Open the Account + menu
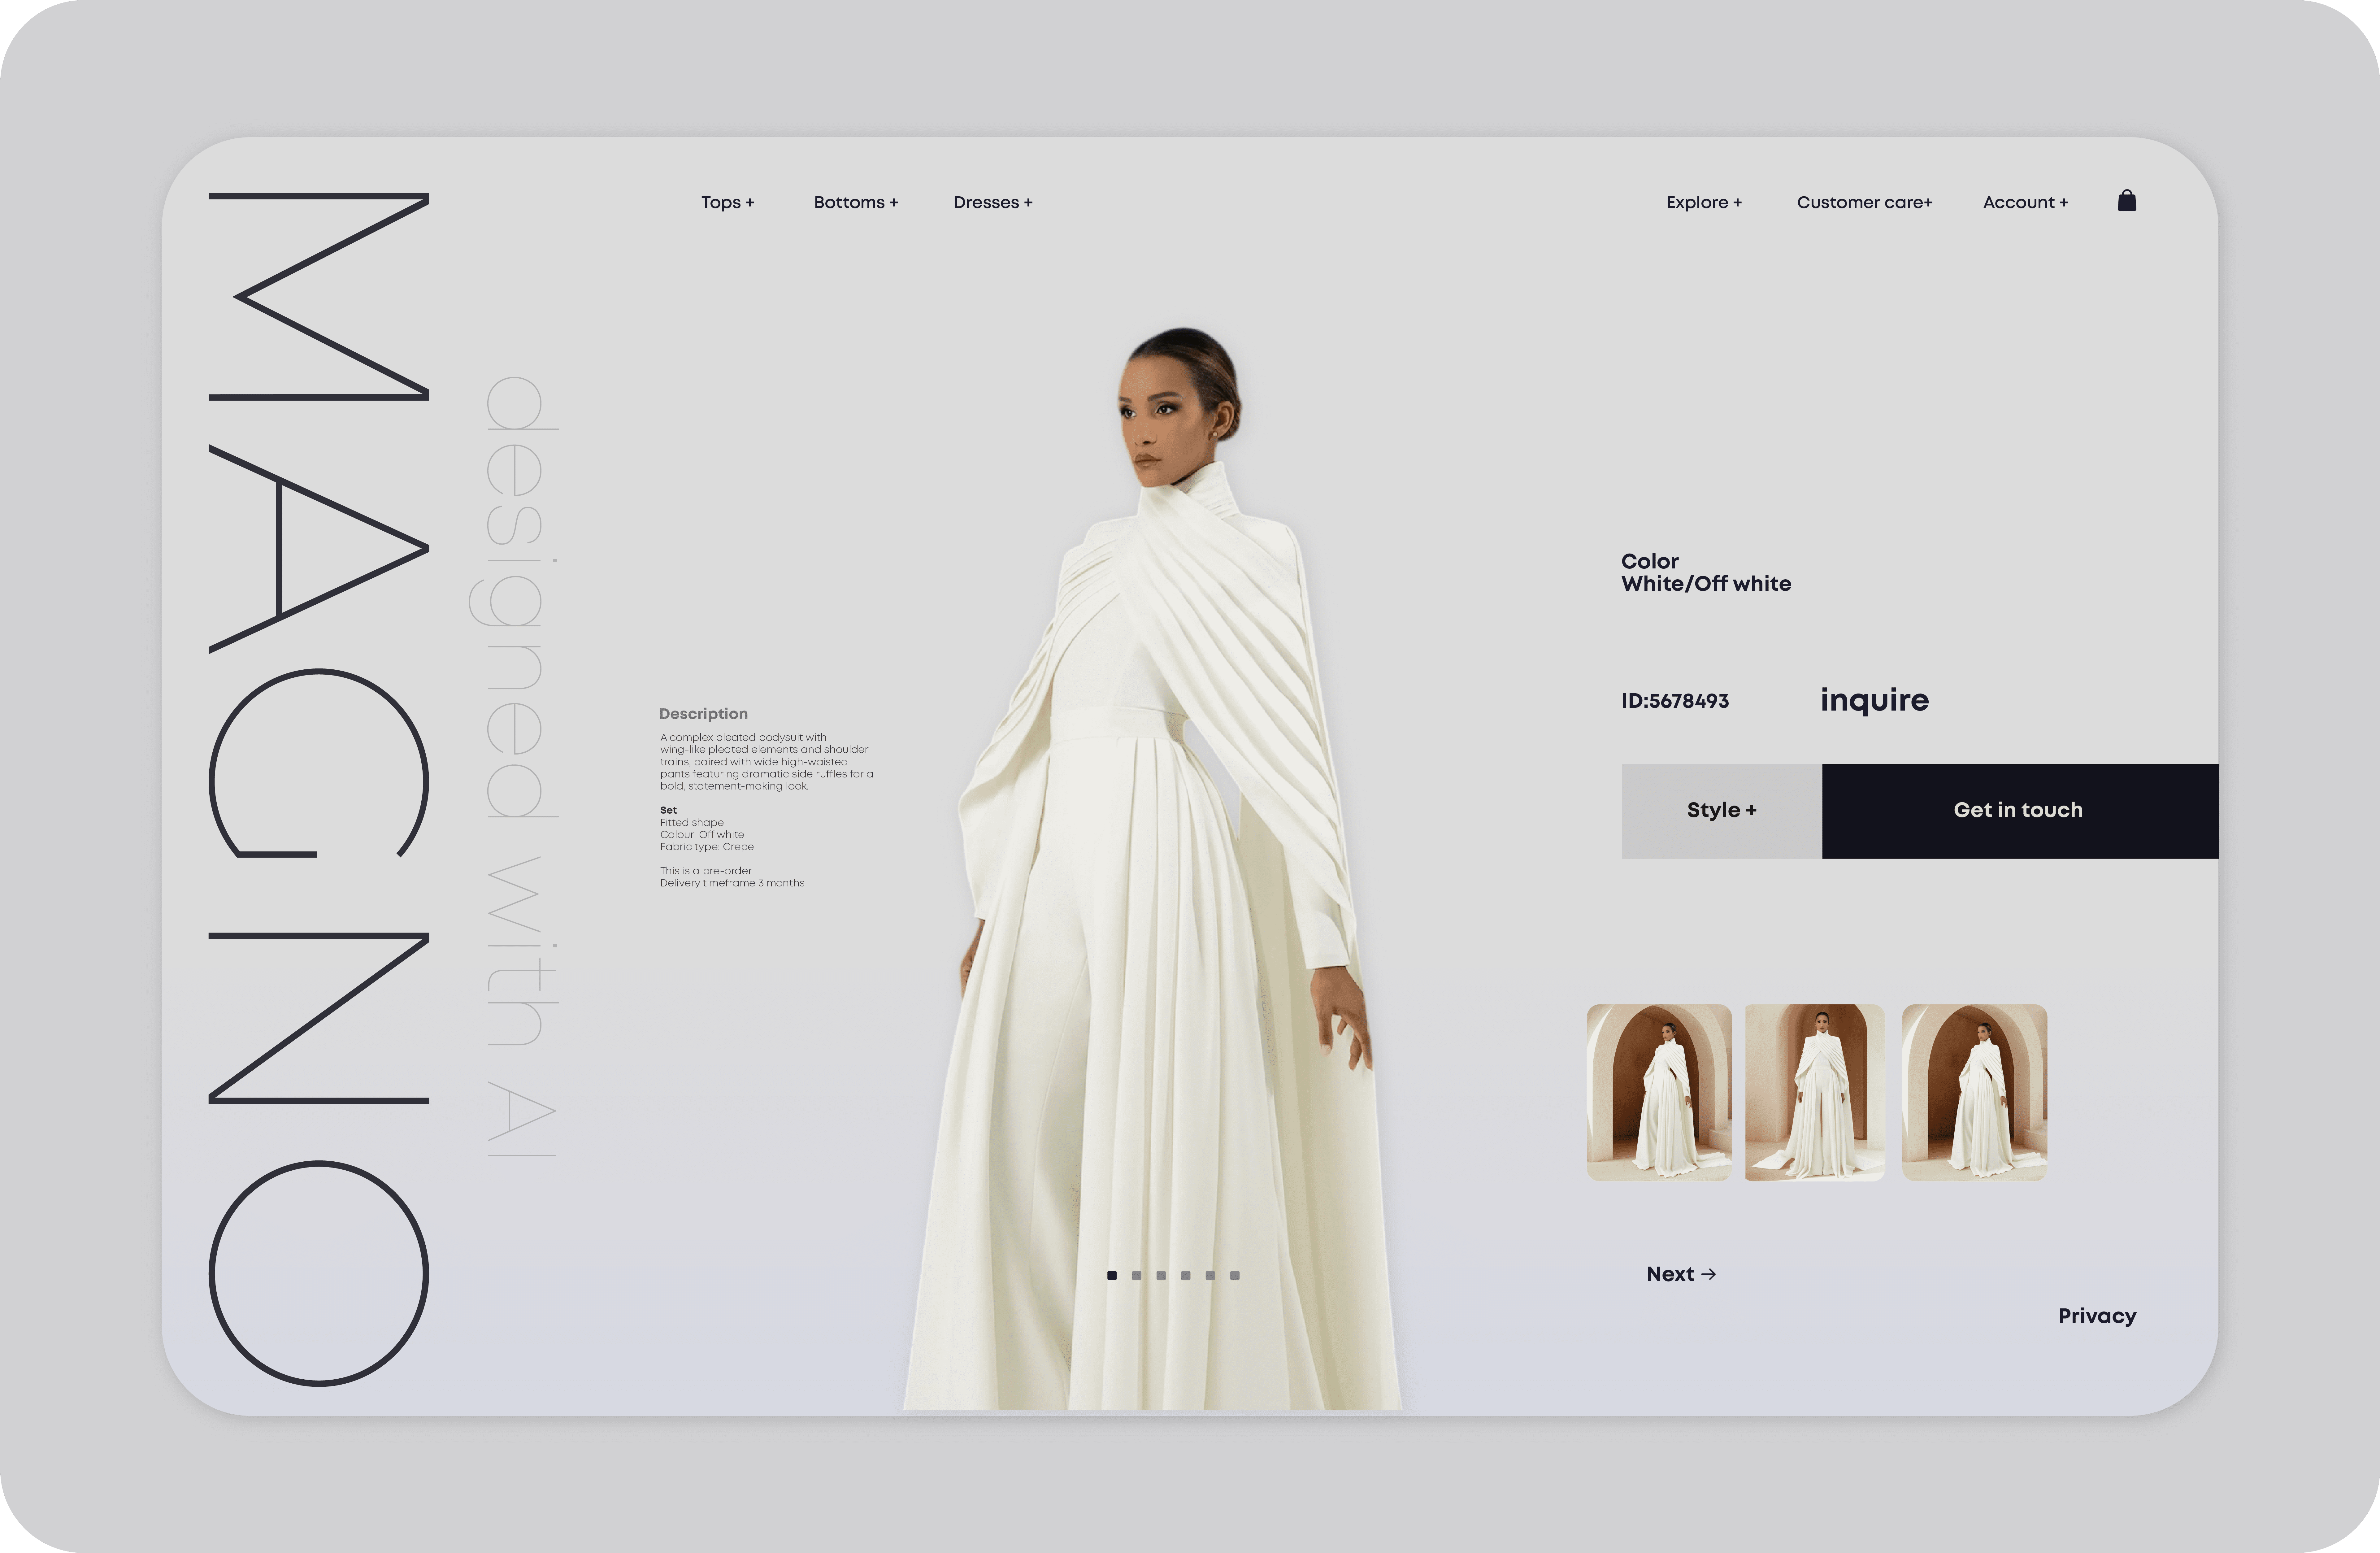The height and width of the screenshot is (1553, 2380). click(2025, 202)
